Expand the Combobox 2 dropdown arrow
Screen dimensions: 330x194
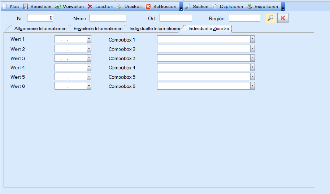point(252,49)
